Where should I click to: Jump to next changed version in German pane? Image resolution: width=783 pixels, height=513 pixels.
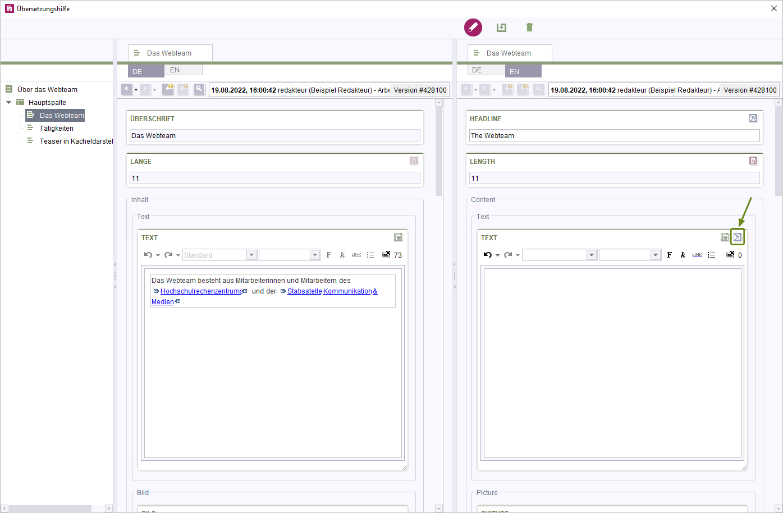[x=183, y=89]
